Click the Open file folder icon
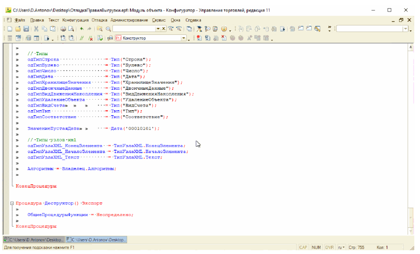420x254 pixels. coord(18,29)
